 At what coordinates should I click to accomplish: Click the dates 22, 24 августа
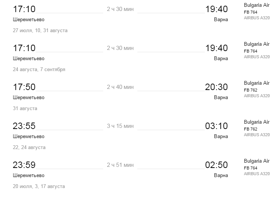(x=29, y=147)
